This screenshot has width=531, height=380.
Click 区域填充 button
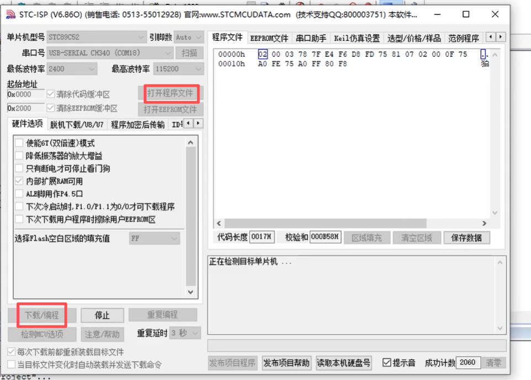367,237
